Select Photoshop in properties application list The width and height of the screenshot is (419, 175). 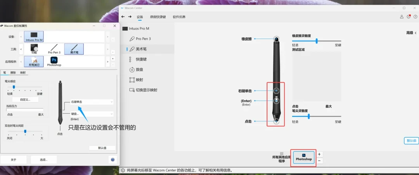coord(54,61)
